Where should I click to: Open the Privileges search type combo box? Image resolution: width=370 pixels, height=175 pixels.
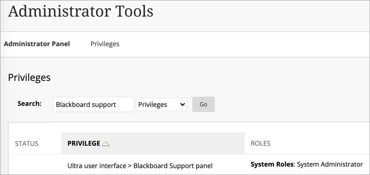click(161, 104)
